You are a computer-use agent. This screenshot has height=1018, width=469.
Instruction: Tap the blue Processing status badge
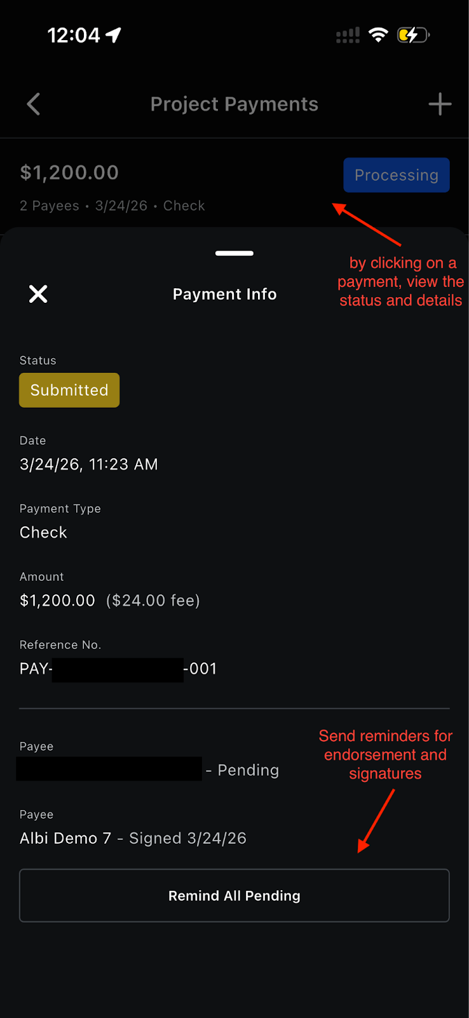click(x=396, y=175)
